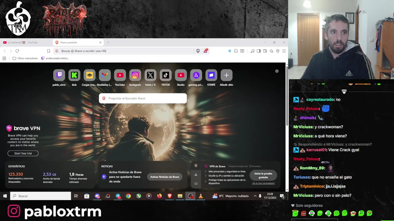Image resolution: width=394 pixels, height=221 pixels.
Task: Open the ¿Ya lo has contratado? link
Action: [263, 183]
